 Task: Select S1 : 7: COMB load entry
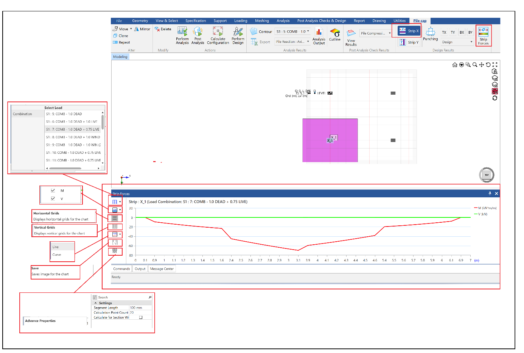[73, 130]
